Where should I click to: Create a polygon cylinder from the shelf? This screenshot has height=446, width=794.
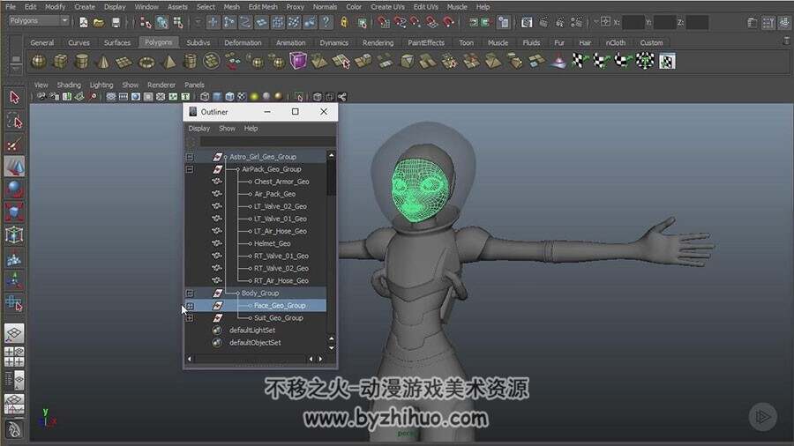81,62
